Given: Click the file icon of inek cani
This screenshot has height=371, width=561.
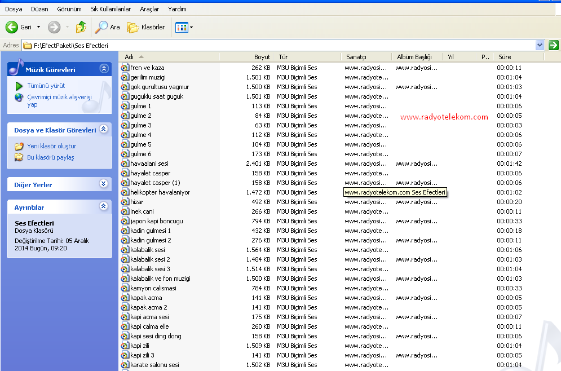Looking at the screenshot, I should pos(125,211).
